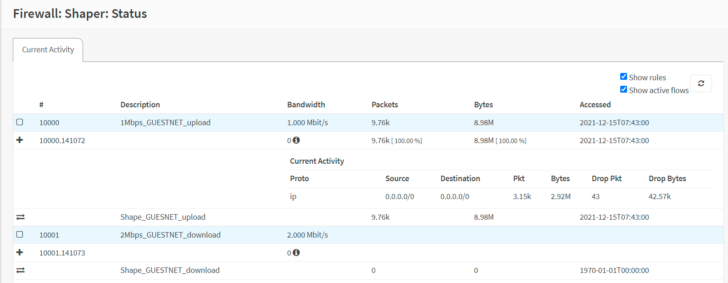Select the 2Mbps_GUESTNET_download description

170,235
